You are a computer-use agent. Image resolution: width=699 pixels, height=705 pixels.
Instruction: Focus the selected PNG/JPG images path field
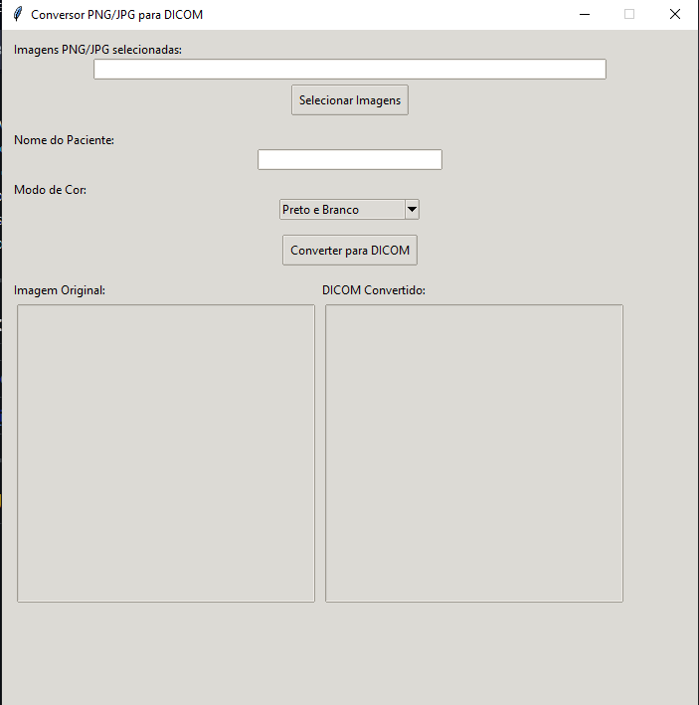350,69
